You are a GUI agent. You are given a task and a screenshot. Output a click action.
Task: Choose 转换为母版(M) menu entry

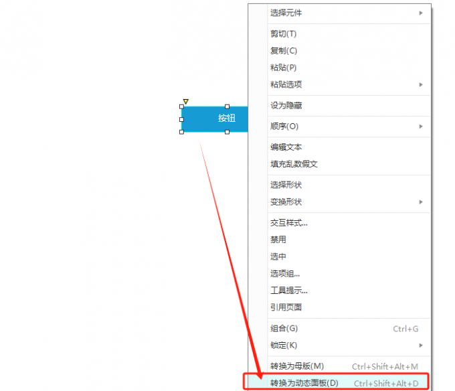coord(339,366)
